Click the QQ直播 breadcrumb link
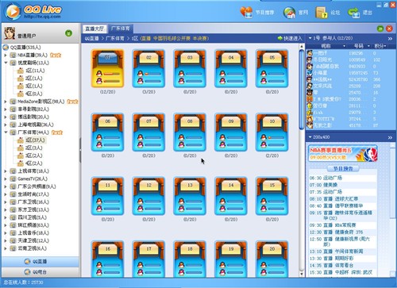 click(x=91, y=39)
